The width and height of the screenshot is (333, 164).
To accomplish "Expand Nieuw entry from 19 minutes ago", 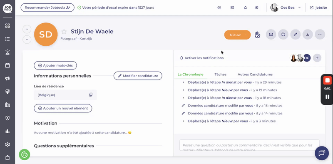I will [183, 90].
